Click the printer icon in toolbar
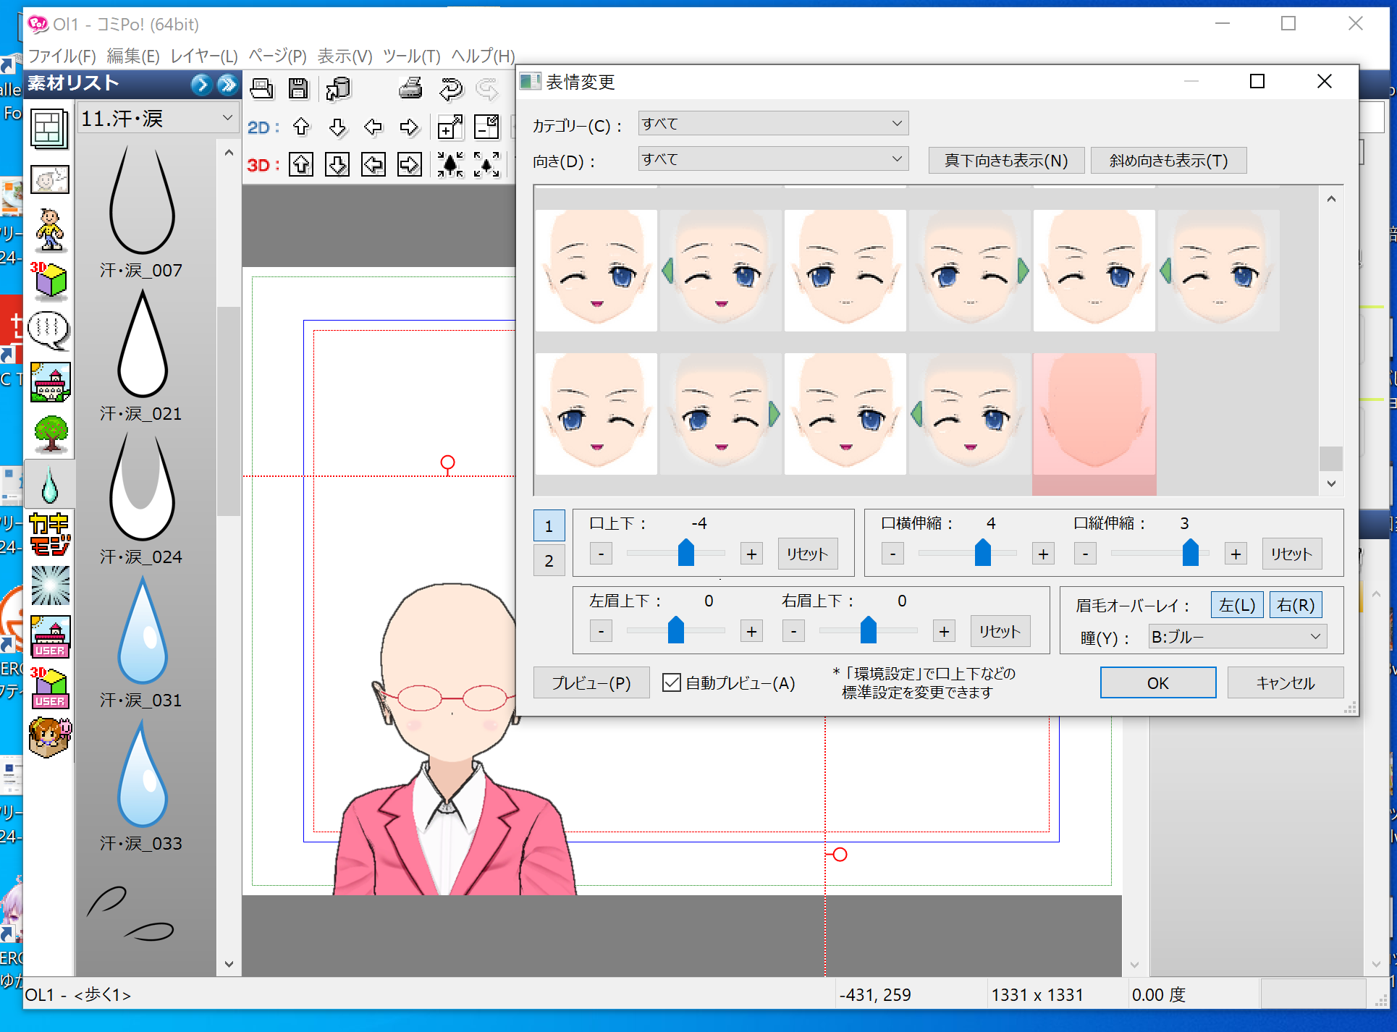1397x1032 pixels. (410, 88)
